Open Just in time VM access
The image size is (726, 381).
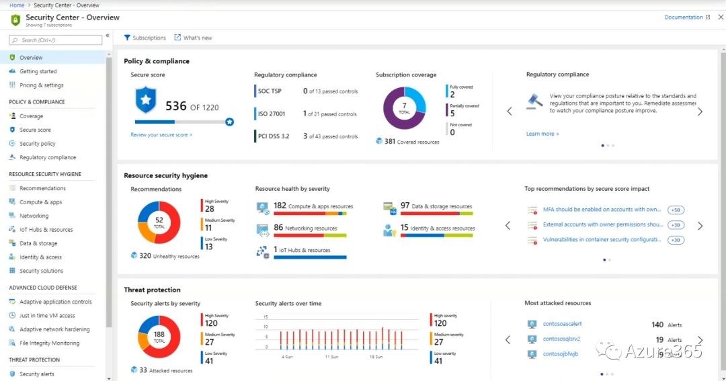tap(47, 316)
